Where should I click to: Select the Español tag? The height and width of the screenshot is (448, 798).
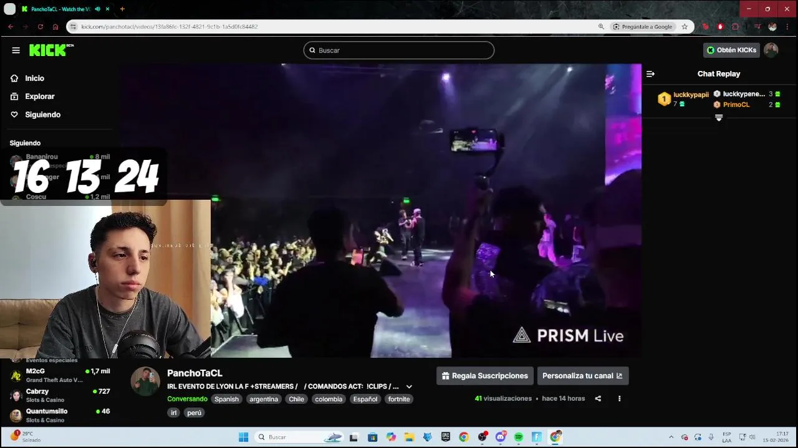tap(365, 399)
